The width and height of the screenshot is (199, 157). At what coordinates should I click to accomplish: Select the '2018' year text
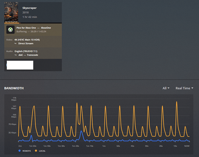[x=25, y=13]
